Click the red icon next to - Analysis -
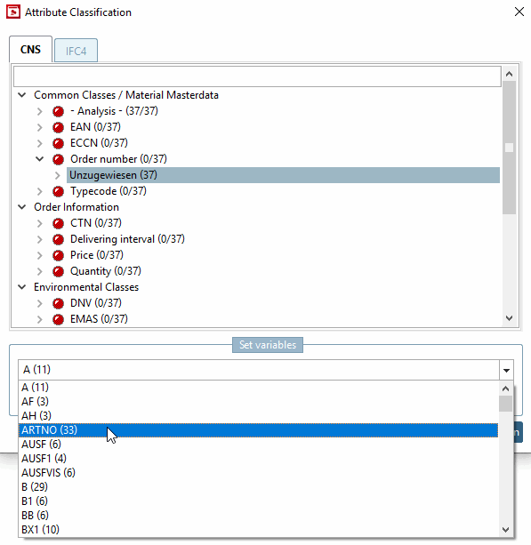The height and width of the screenshot is (545, 531). tap(58, 111)
